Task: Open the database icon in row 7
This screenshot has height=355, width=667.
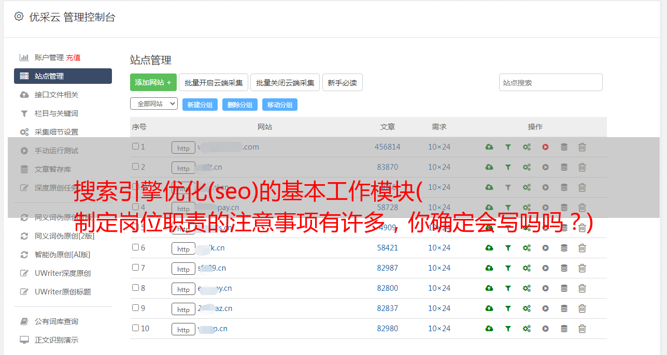Action: coord(564,268)
